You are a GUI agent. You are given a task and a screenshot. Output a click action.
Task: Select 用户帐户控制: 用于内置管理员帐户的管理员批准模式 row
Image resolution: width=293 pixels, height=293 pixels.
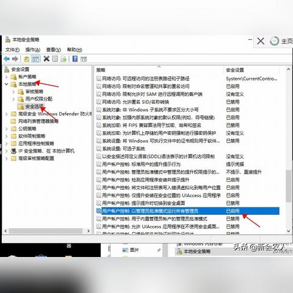[x=187, y=219]
